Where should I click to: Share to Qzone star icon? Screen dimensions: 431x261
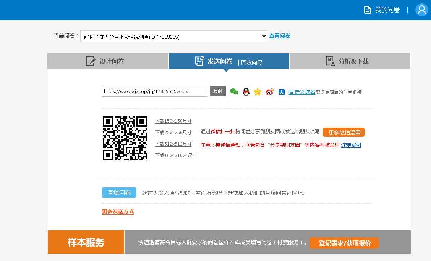coord(258,91)
